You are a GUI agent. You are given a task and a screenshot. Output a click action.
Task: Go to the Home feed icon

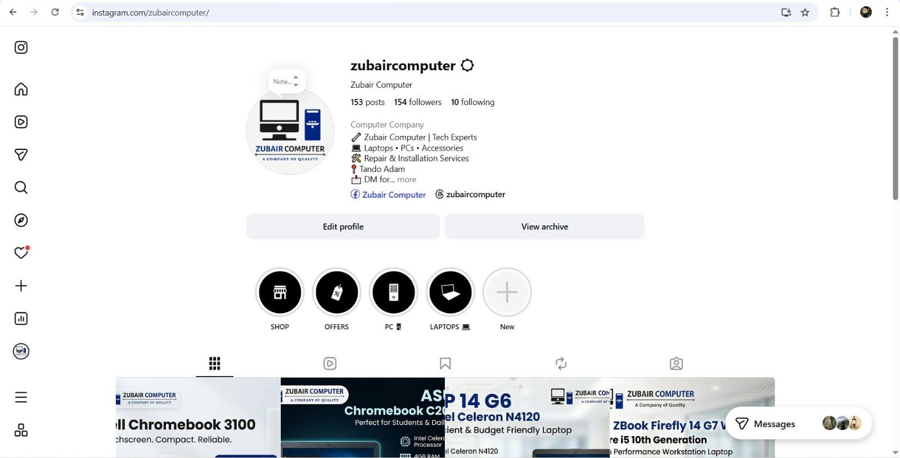21,89
